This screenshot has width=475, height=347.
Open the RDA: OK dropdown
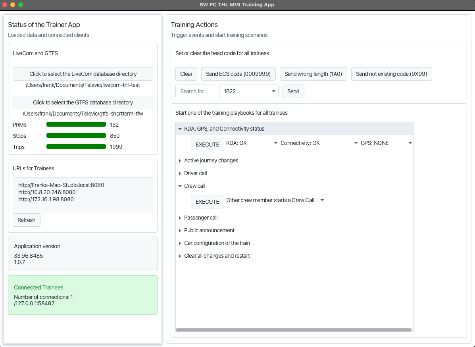click(x=252, y=143)
